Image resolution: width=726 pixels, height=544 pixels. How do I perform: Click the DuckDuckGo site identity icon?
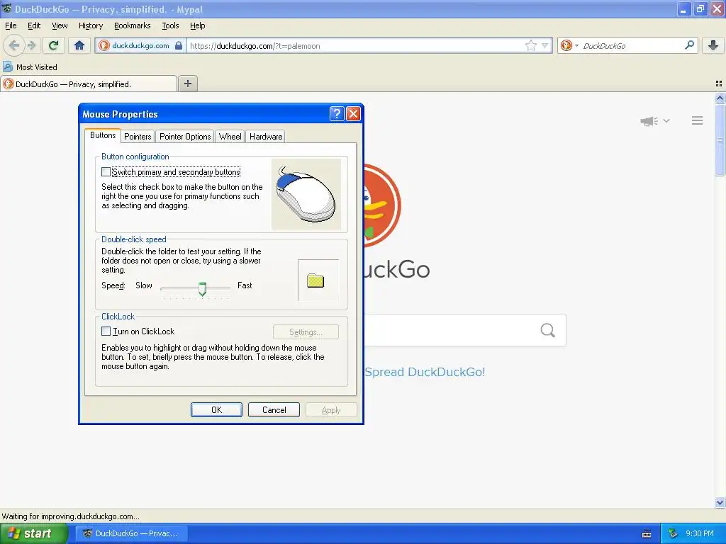pos(105,45)
